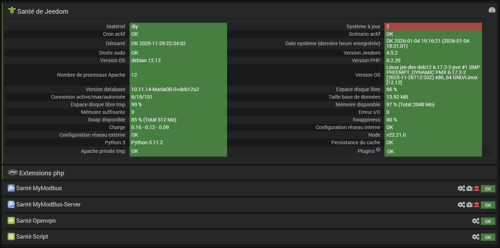The image size is (500, 248).
Task: Click red building icon on MyModBus-Server row
Action: pos(477,205)
